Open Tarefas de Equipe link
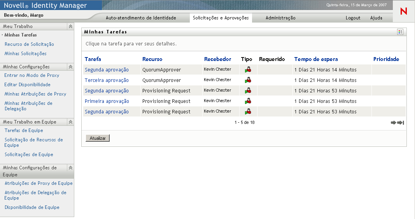Screen dimensions: 415x219 [x=24, y=130]
